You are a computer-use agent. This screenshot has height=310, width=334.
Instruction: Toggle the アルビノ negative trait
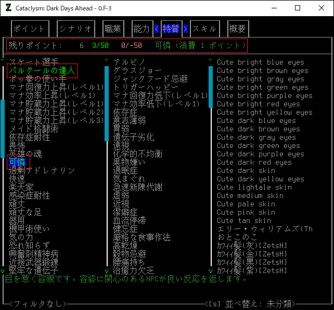click(130, 62)
